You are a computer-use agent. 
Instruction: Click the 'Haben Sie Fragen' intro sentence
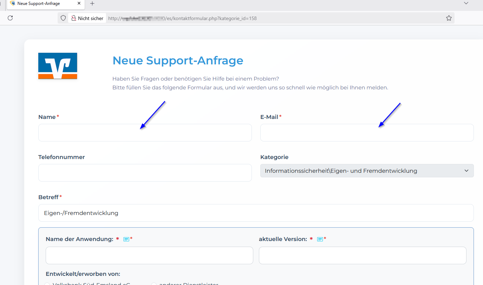pos(196,79)
